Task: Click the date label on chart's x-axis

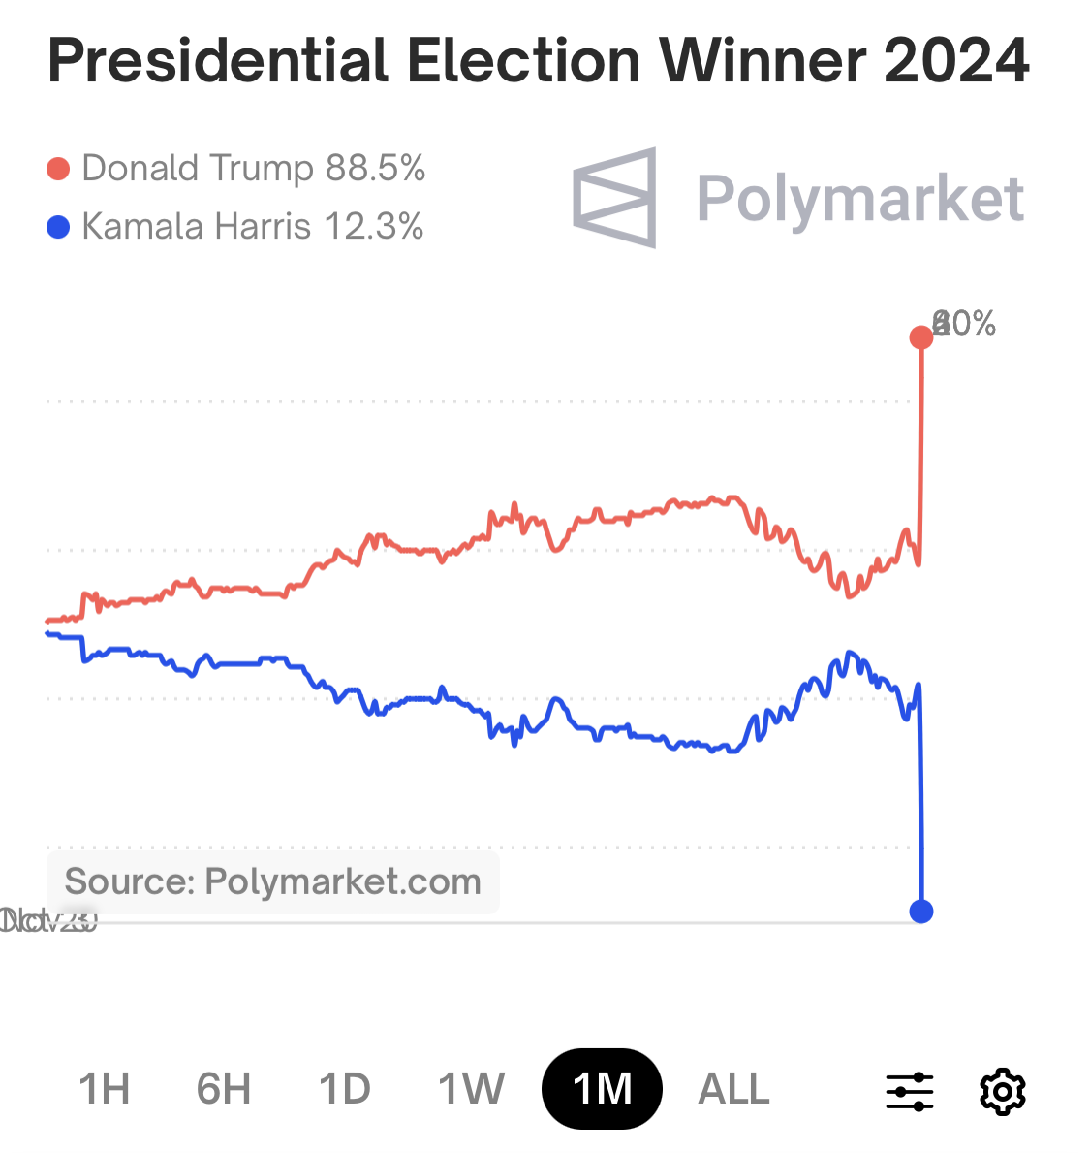Action: (48, 919)
